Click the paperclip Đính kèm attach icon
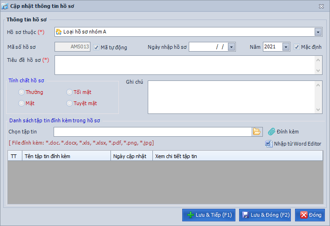 tap(272, 132)
